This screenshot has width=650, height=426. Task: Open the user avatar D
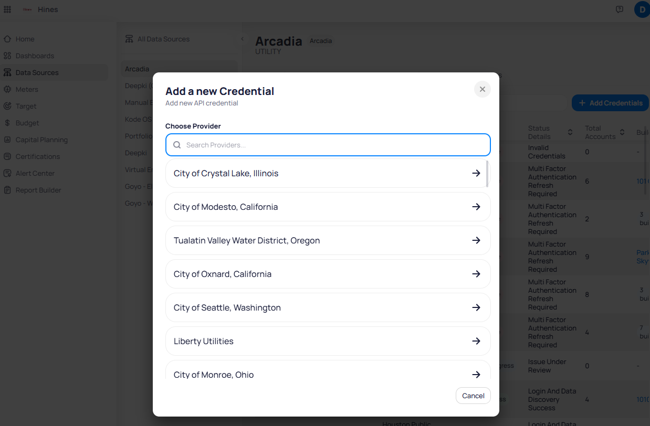[x=642, y=9]
